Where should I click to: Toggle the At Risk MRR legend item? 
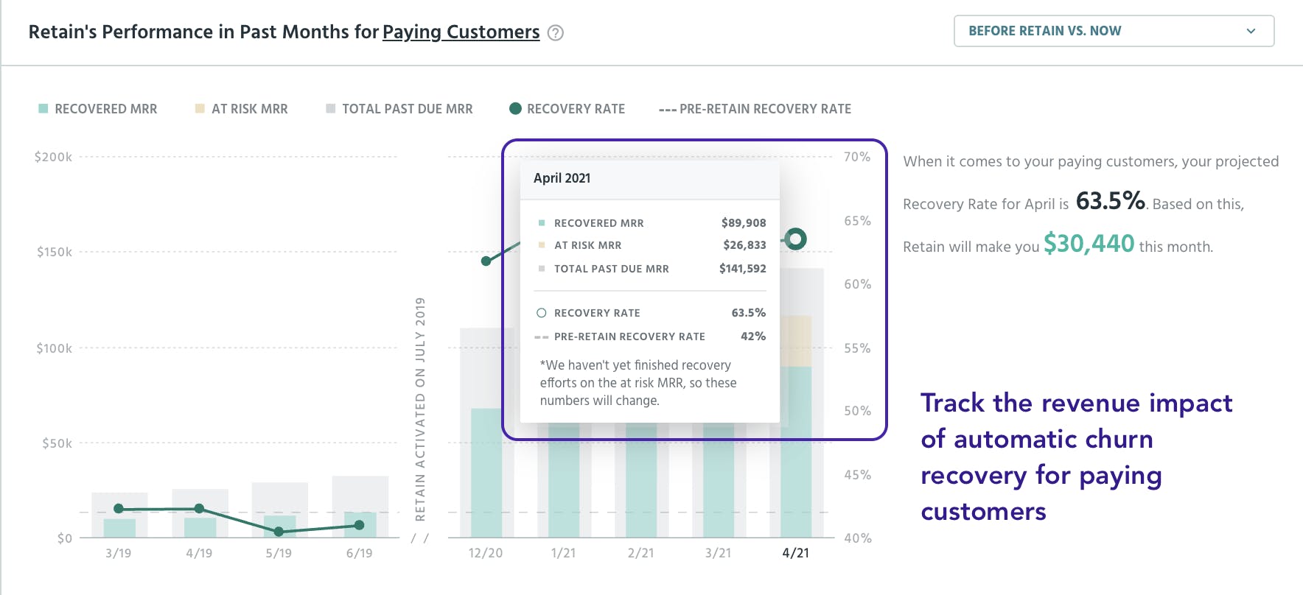coord(242,109)
